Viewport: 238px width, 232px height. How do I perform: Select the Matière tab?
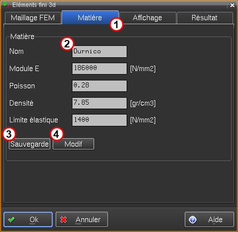coord(90,17)
